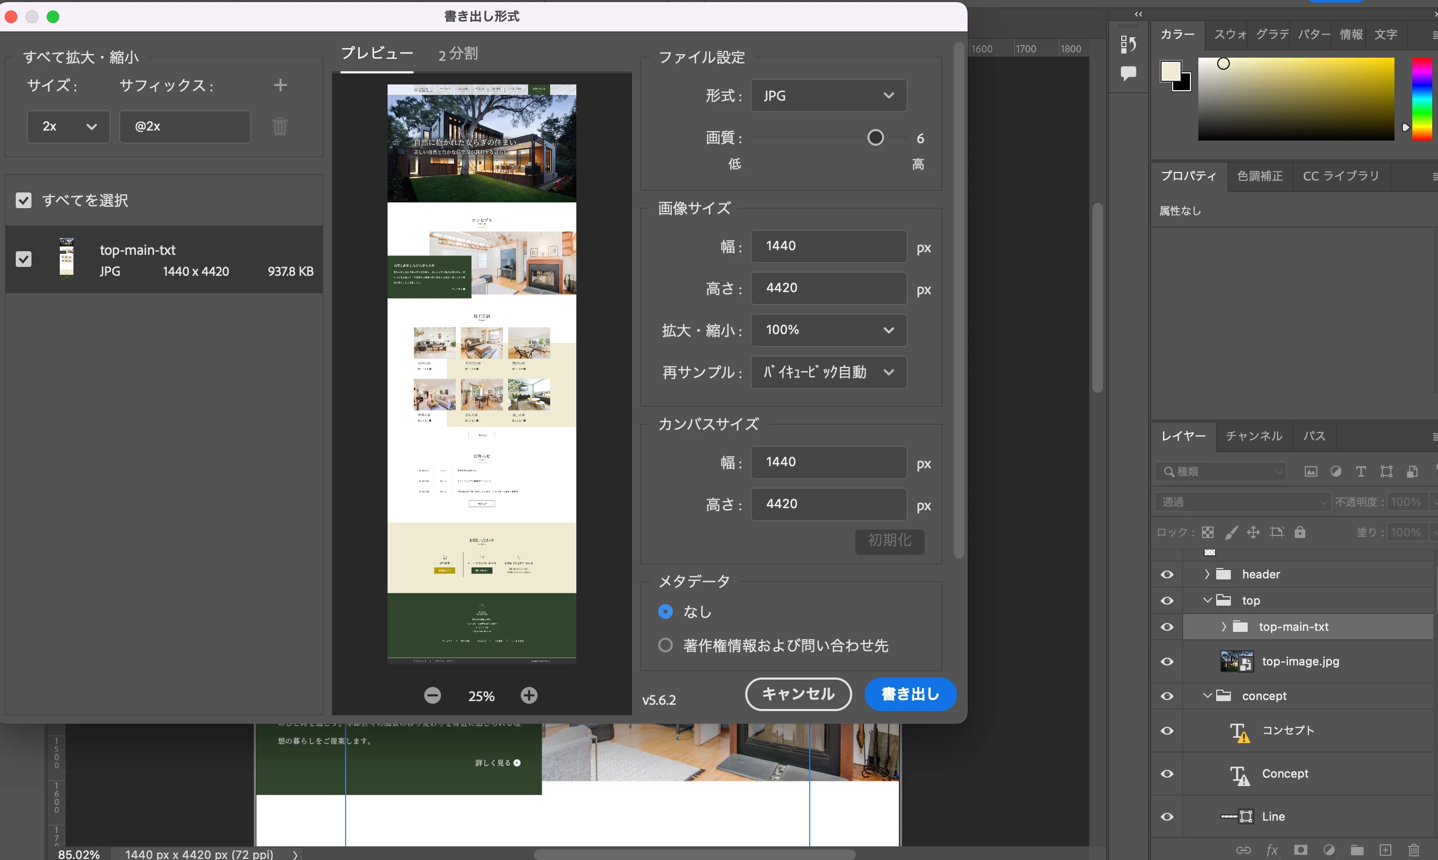Viewport: 1438px width, 860px height.
Task: Expand the header layer group
Action: (x=1207, y=574)
